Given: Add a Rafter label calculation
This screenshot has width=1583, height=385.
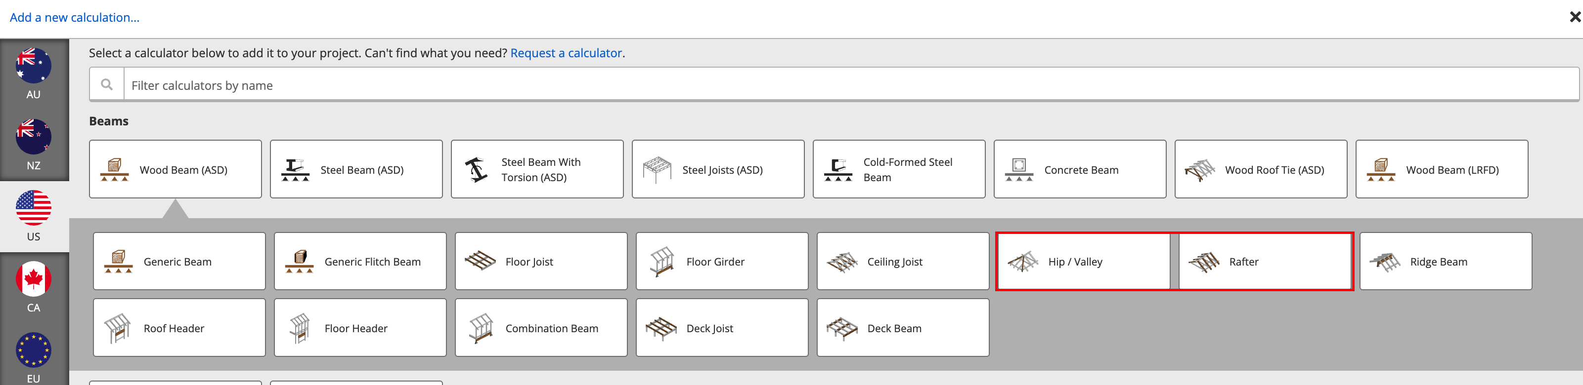Looking at the screenshot, I should pos(1244,262).
